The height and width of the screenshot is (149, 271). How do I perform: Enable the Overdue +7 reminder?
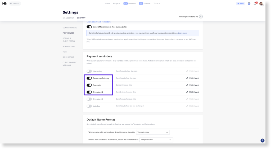89,99
